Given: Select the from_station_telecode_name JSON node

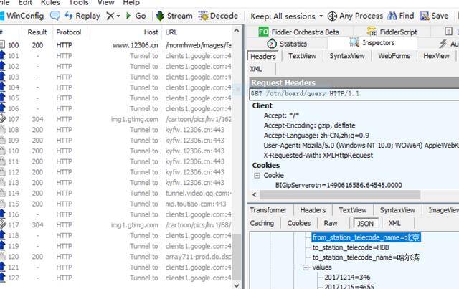Looking at the screenshot, I should tap(366, 237).
